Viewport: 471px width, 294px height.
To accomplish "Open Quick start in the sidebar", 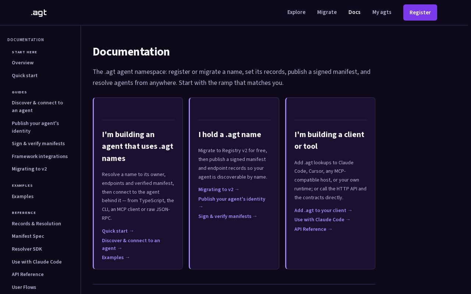I will [25, 76].
